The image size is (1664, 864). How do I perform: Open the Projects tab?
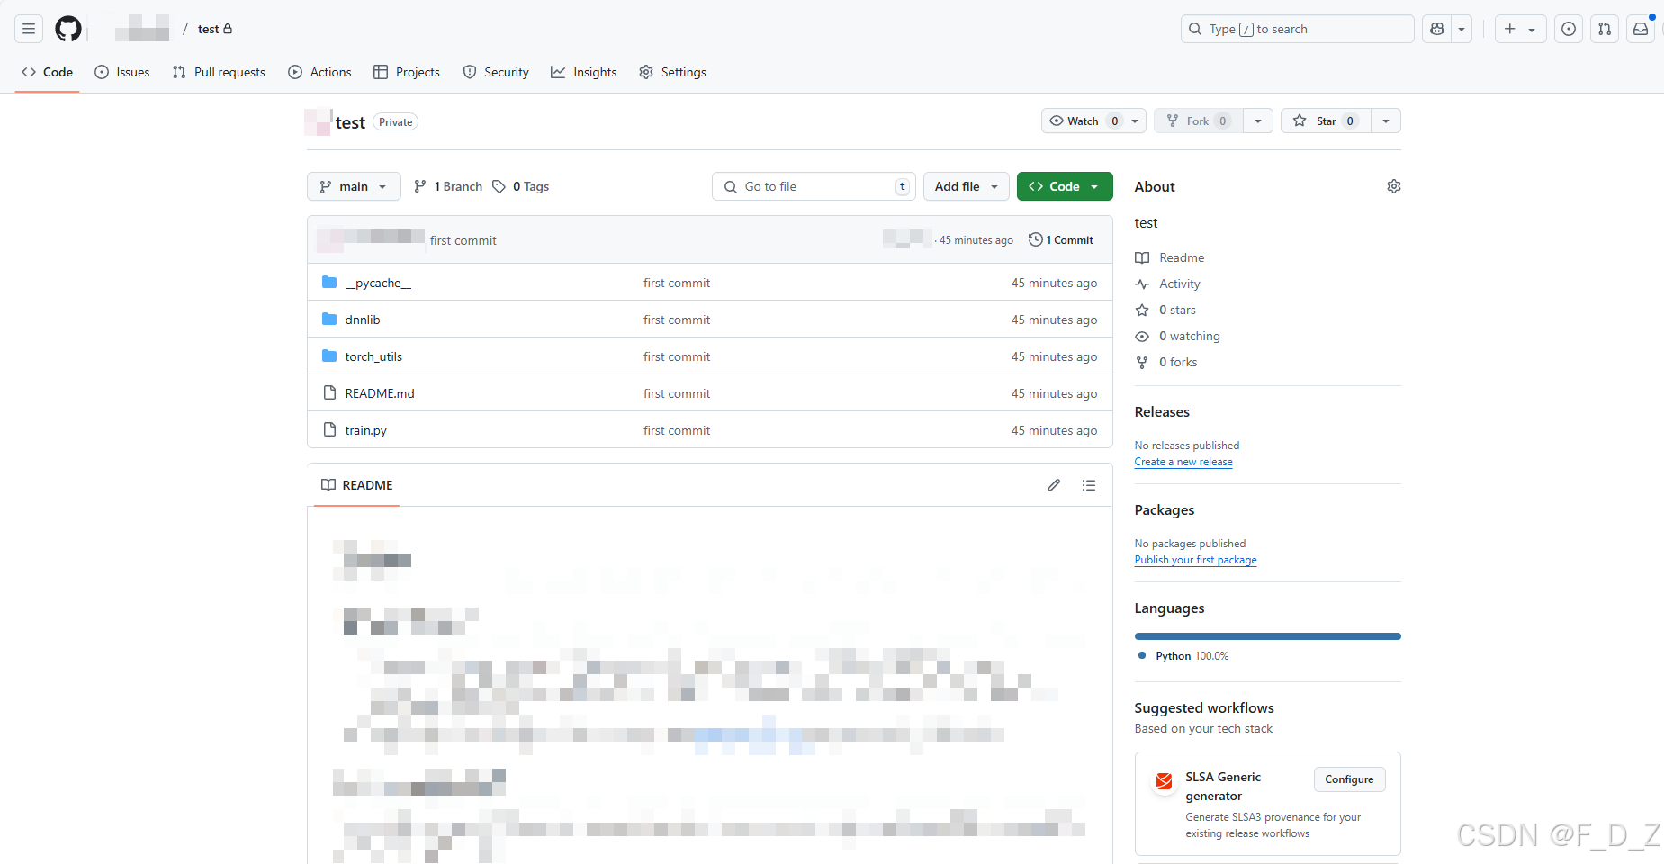(x=407, y=72)
